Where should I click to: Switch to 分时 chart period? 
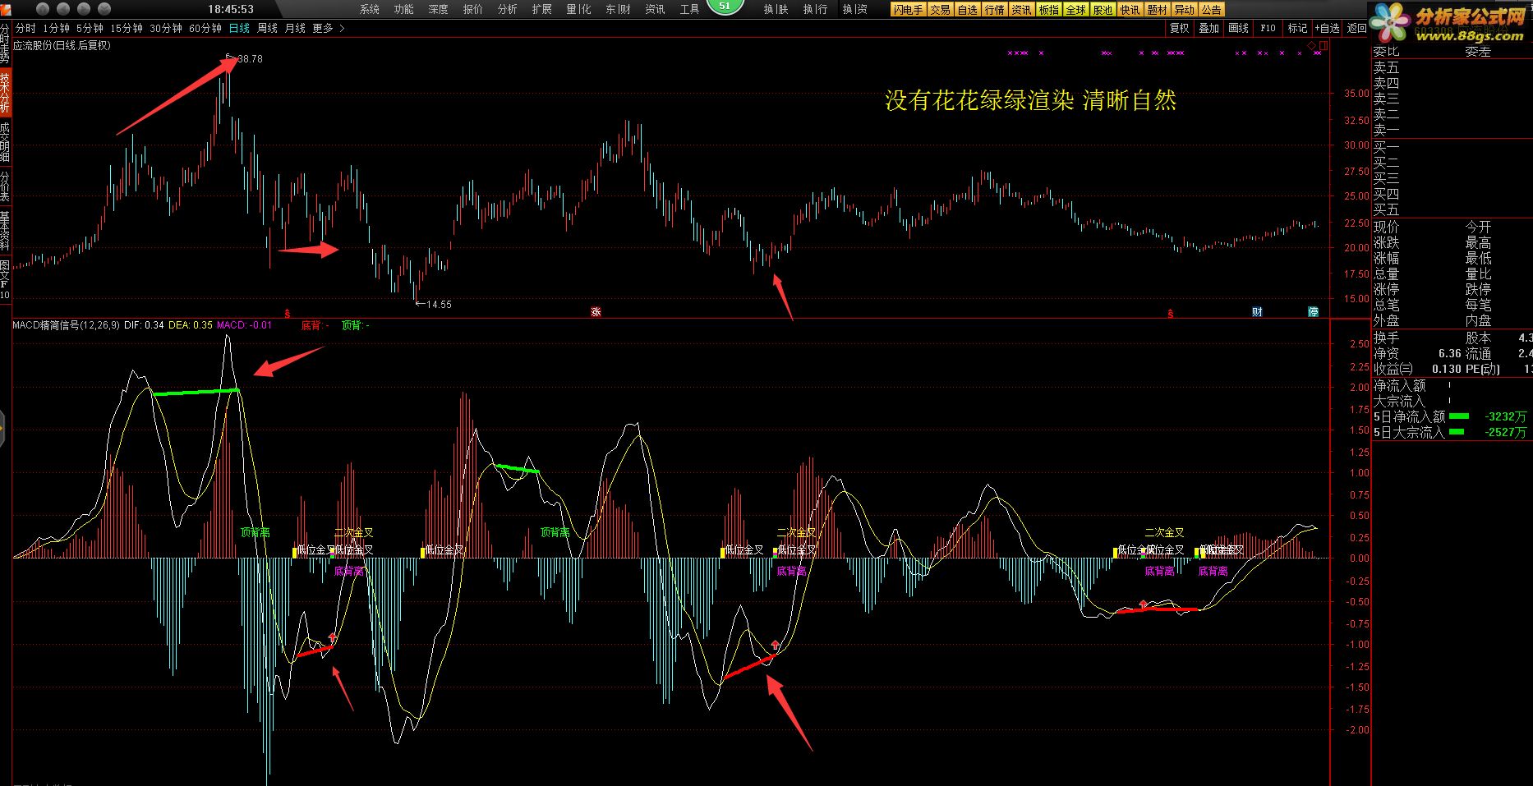point(25,28)
